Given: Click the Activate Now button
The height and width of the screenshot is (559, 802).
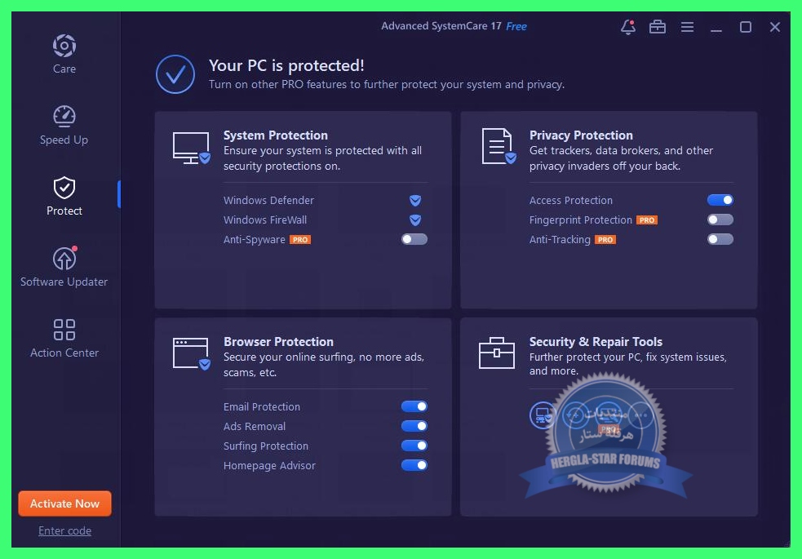Looking at the screenshot, I should [x=65, y=504].
